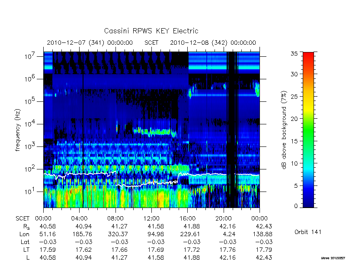Screen dimensions: 346x260
Task: Click the SCET row label below the plot
Action: 22,219
